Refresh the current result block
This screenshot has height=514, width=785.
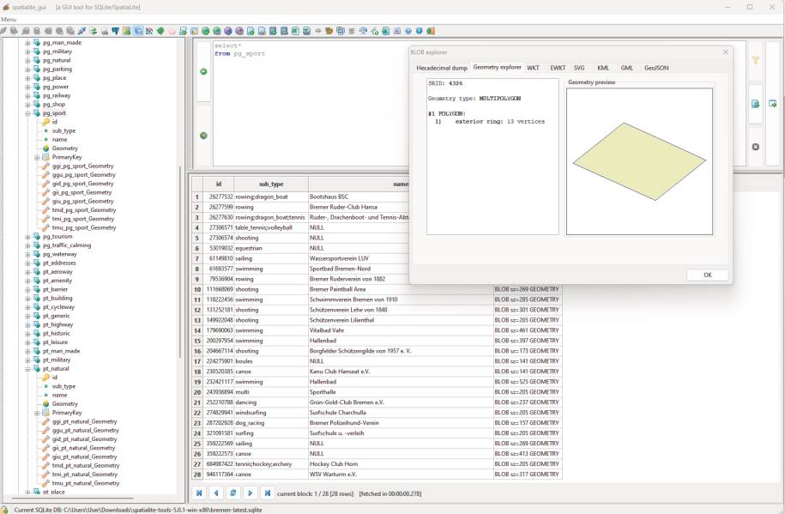233,493
